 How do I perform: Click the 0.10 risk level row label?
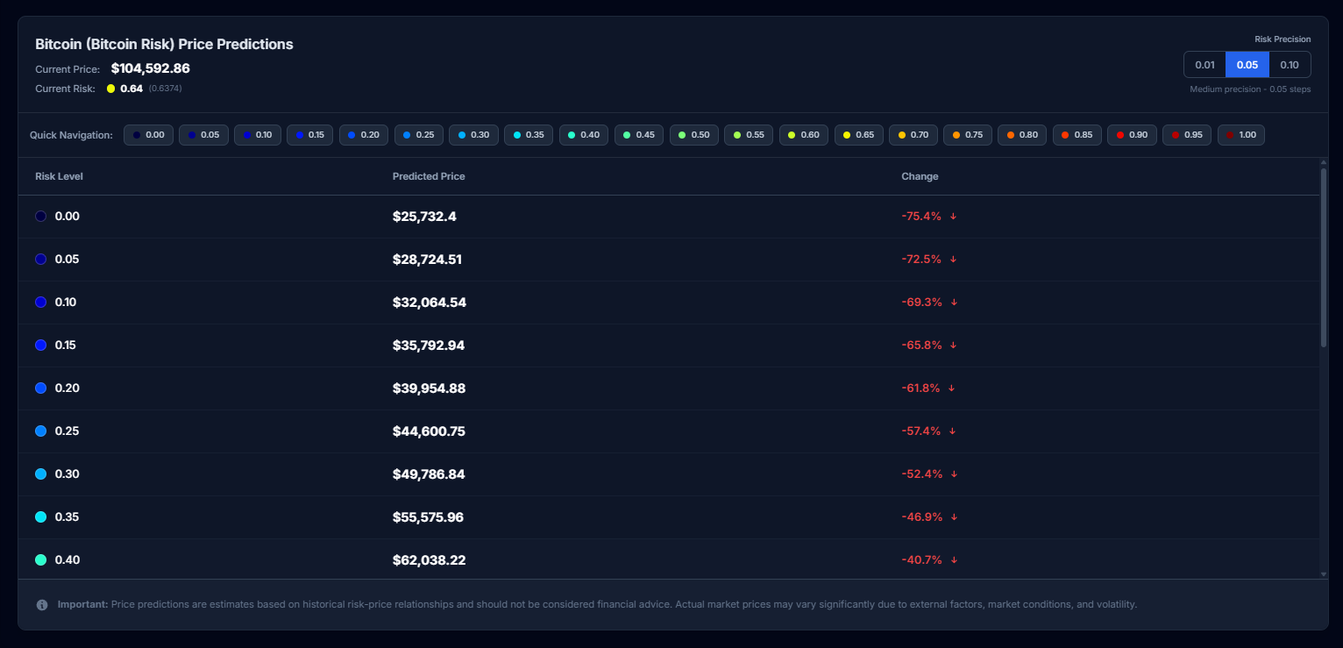tap(66, 303)
